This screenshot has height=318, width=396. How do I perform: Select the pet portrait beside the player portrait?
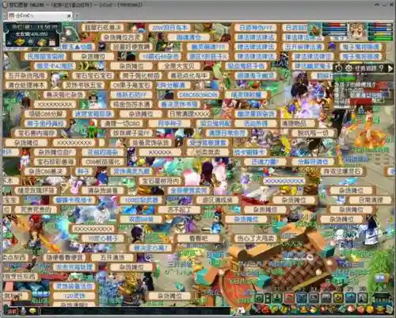315,29
